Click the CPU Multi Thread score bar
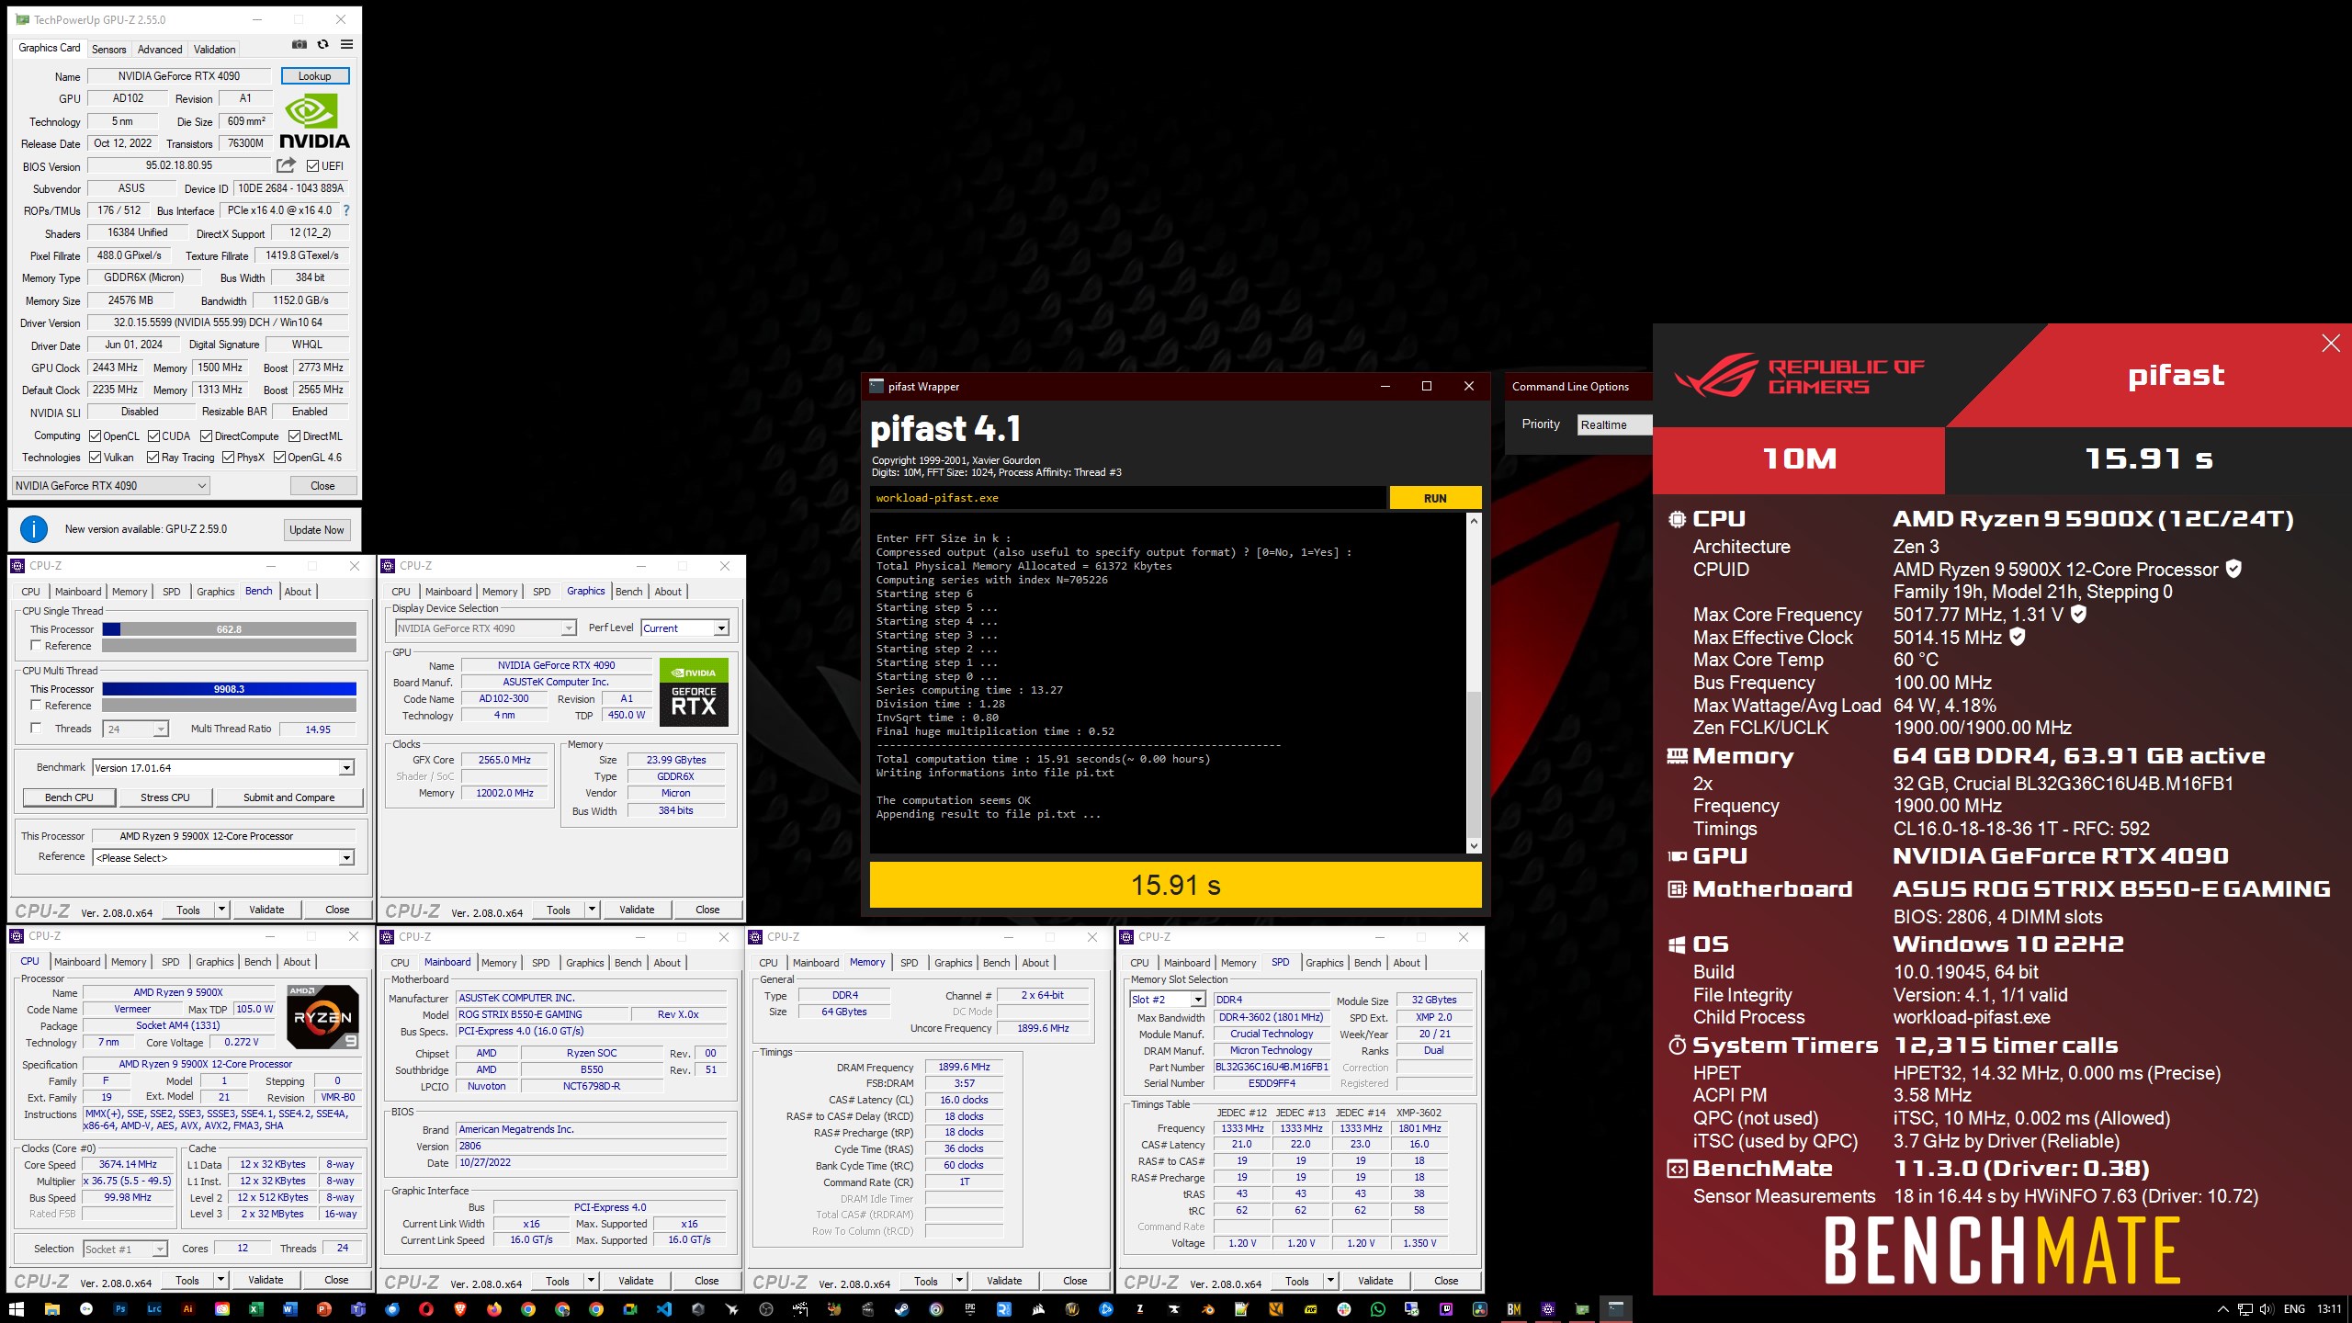The width and height of the screenshot is (2352, 1323). click(229, 689)
